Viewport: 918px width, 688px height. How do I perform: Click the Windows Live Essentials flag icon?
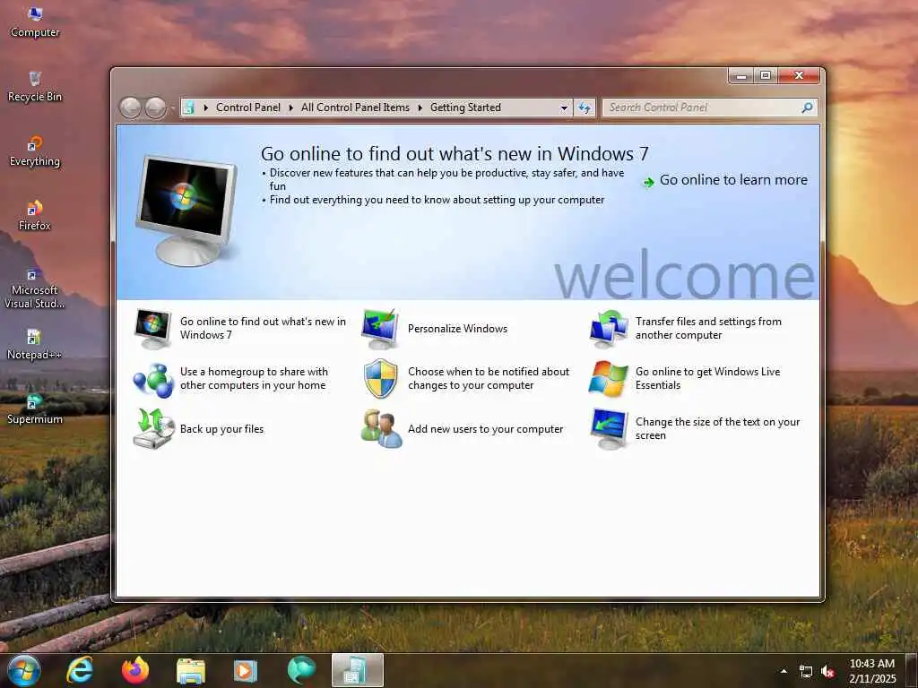(x=609, y=379)
